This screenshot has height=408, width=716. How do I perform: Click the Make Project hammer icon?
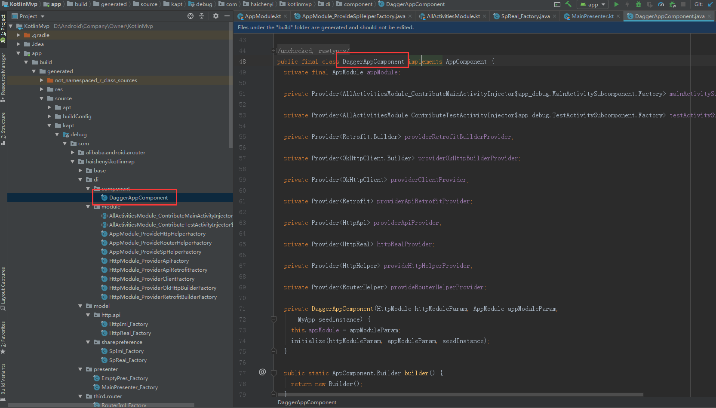point(568,4)
